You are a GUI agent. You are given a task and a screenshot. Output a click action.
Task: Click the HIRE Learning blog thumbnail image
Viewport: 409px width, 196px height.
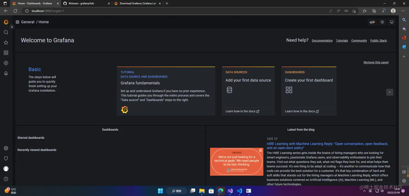pos(237,162)
